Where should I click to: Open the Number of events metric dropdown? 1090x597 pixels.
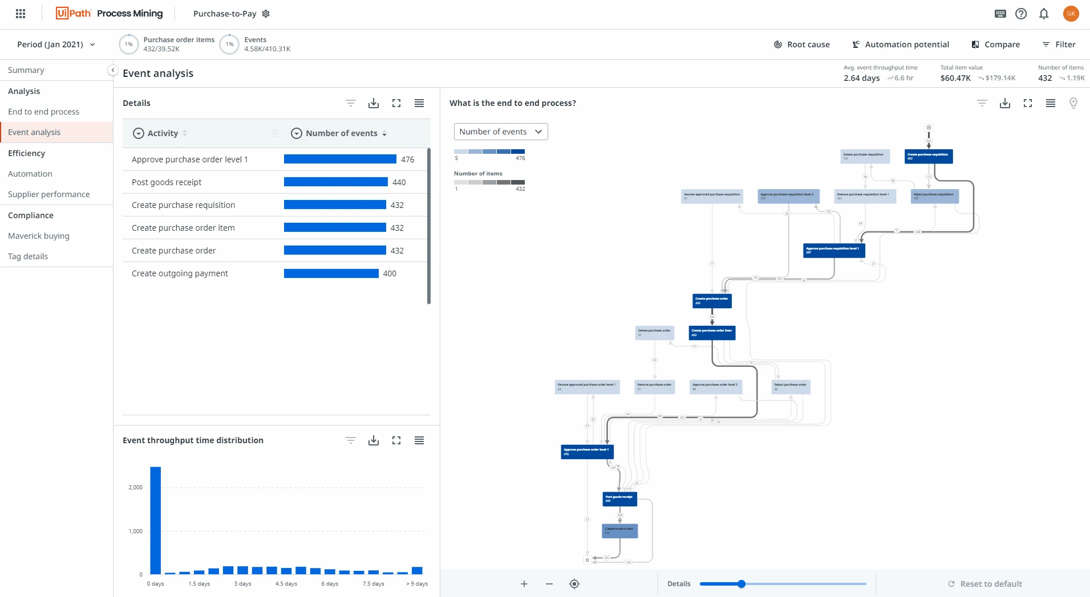point(501,132)
